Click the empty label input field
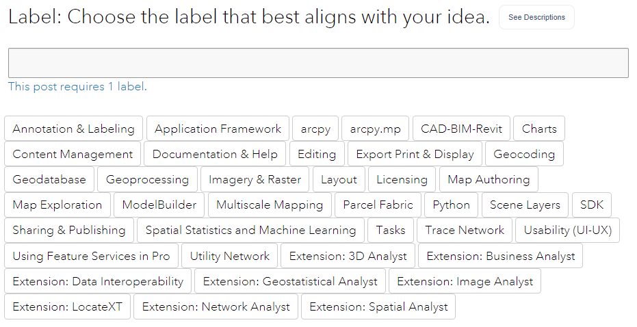Screen dimensions: 637x327 pyautogui.click(x=318, y=63)
